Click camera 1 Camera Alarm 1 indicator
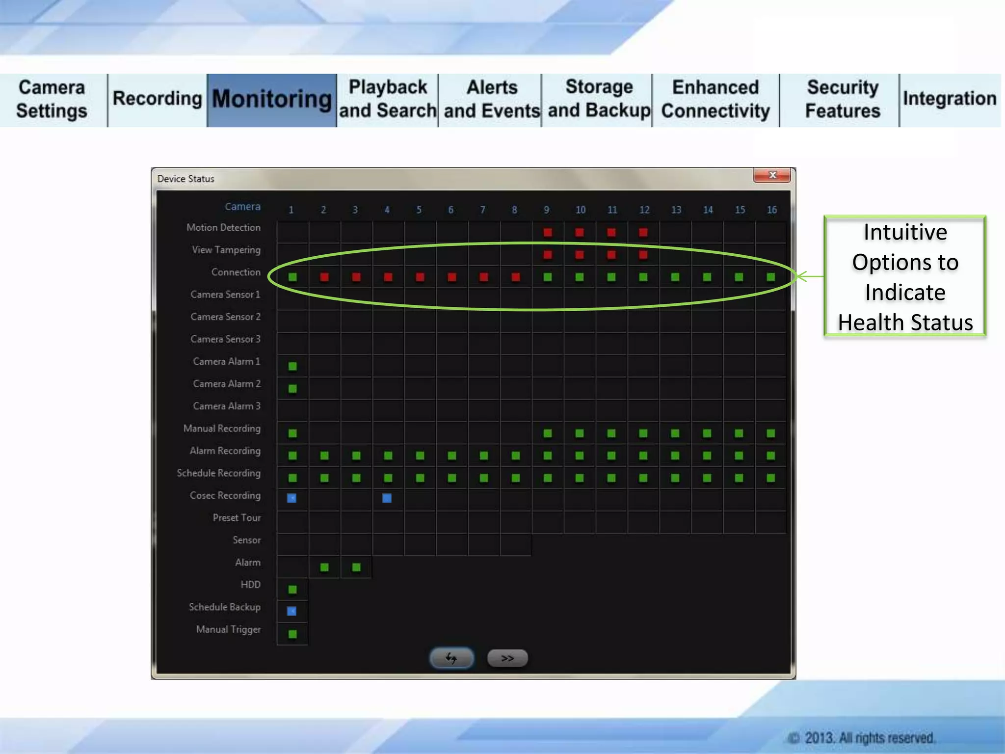 292,366
